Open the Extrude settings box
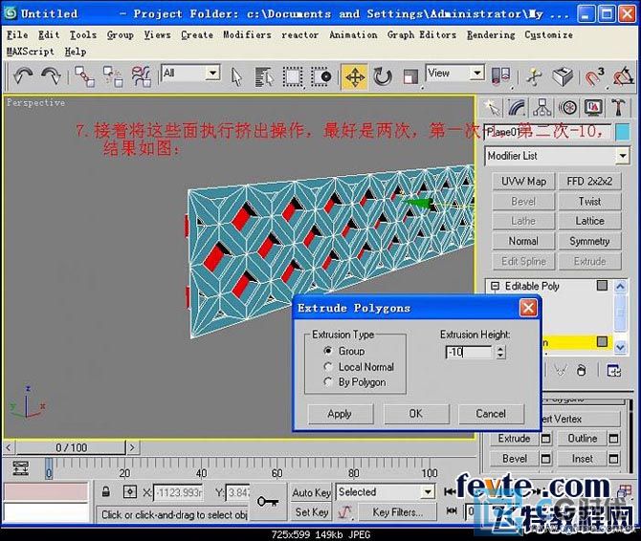This screenshot has height=541, width=641. (545, 439)
